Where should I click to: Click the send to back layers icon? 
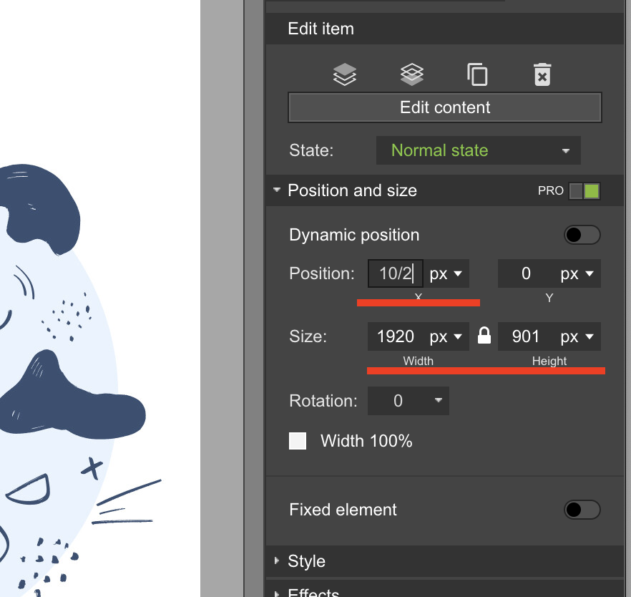click(x=411, y=74)
